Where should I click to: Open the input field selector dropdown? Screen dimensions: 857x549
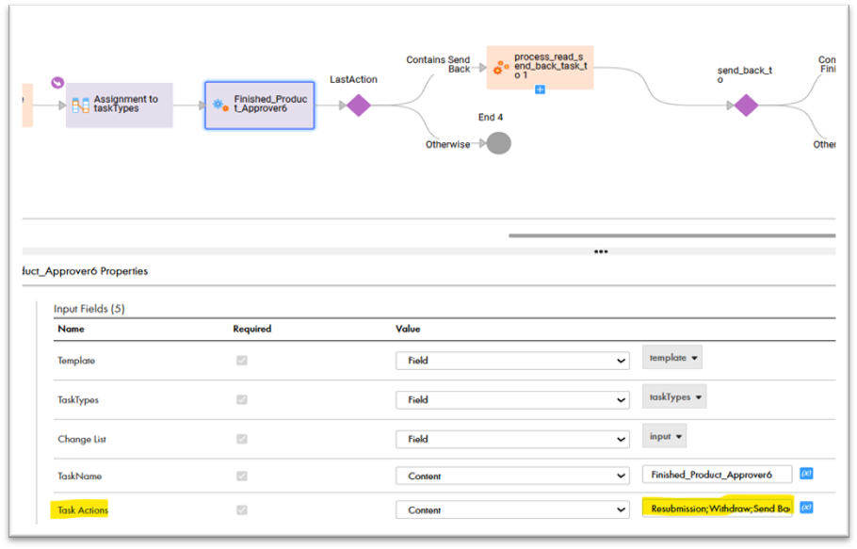pyautogui.click(x=665, y=436)
